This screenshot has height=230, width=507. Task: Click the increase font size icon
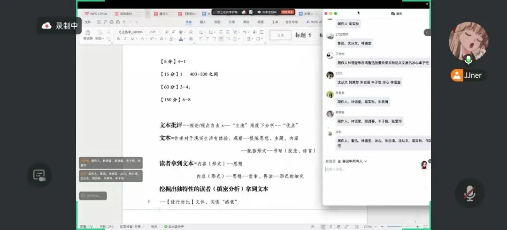(167, 32)
